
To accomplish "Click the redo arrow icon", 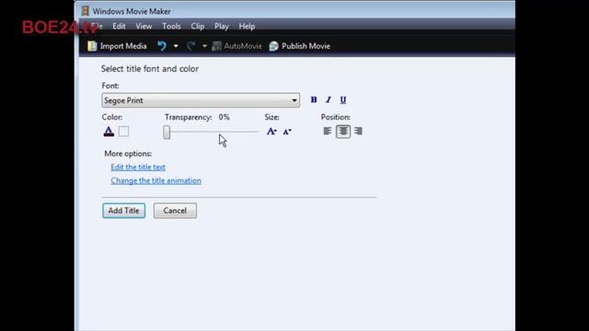I will pyautogui.click(x=191, y=46).
